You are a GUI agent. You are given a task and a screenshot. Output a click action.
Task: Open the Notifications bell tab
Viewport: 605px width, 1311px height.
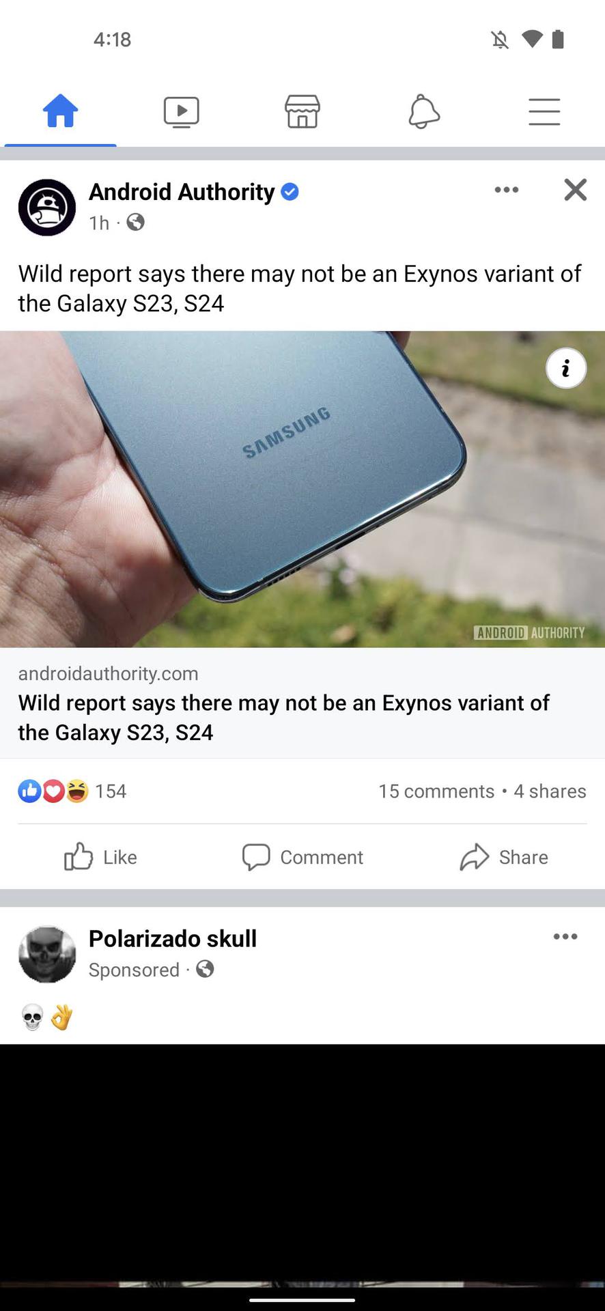tap(423, 111)
